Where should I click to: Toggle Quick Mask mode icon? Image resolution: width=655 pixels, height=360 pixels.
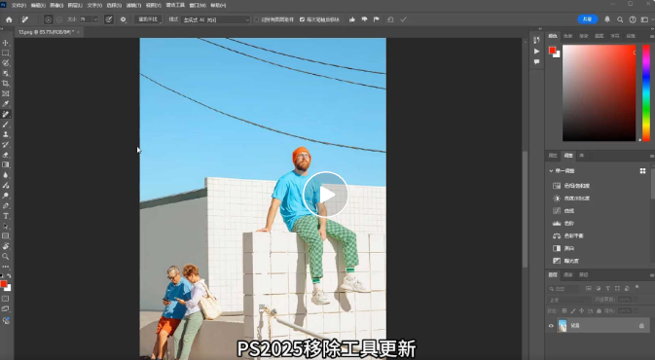tap(6, 299)
